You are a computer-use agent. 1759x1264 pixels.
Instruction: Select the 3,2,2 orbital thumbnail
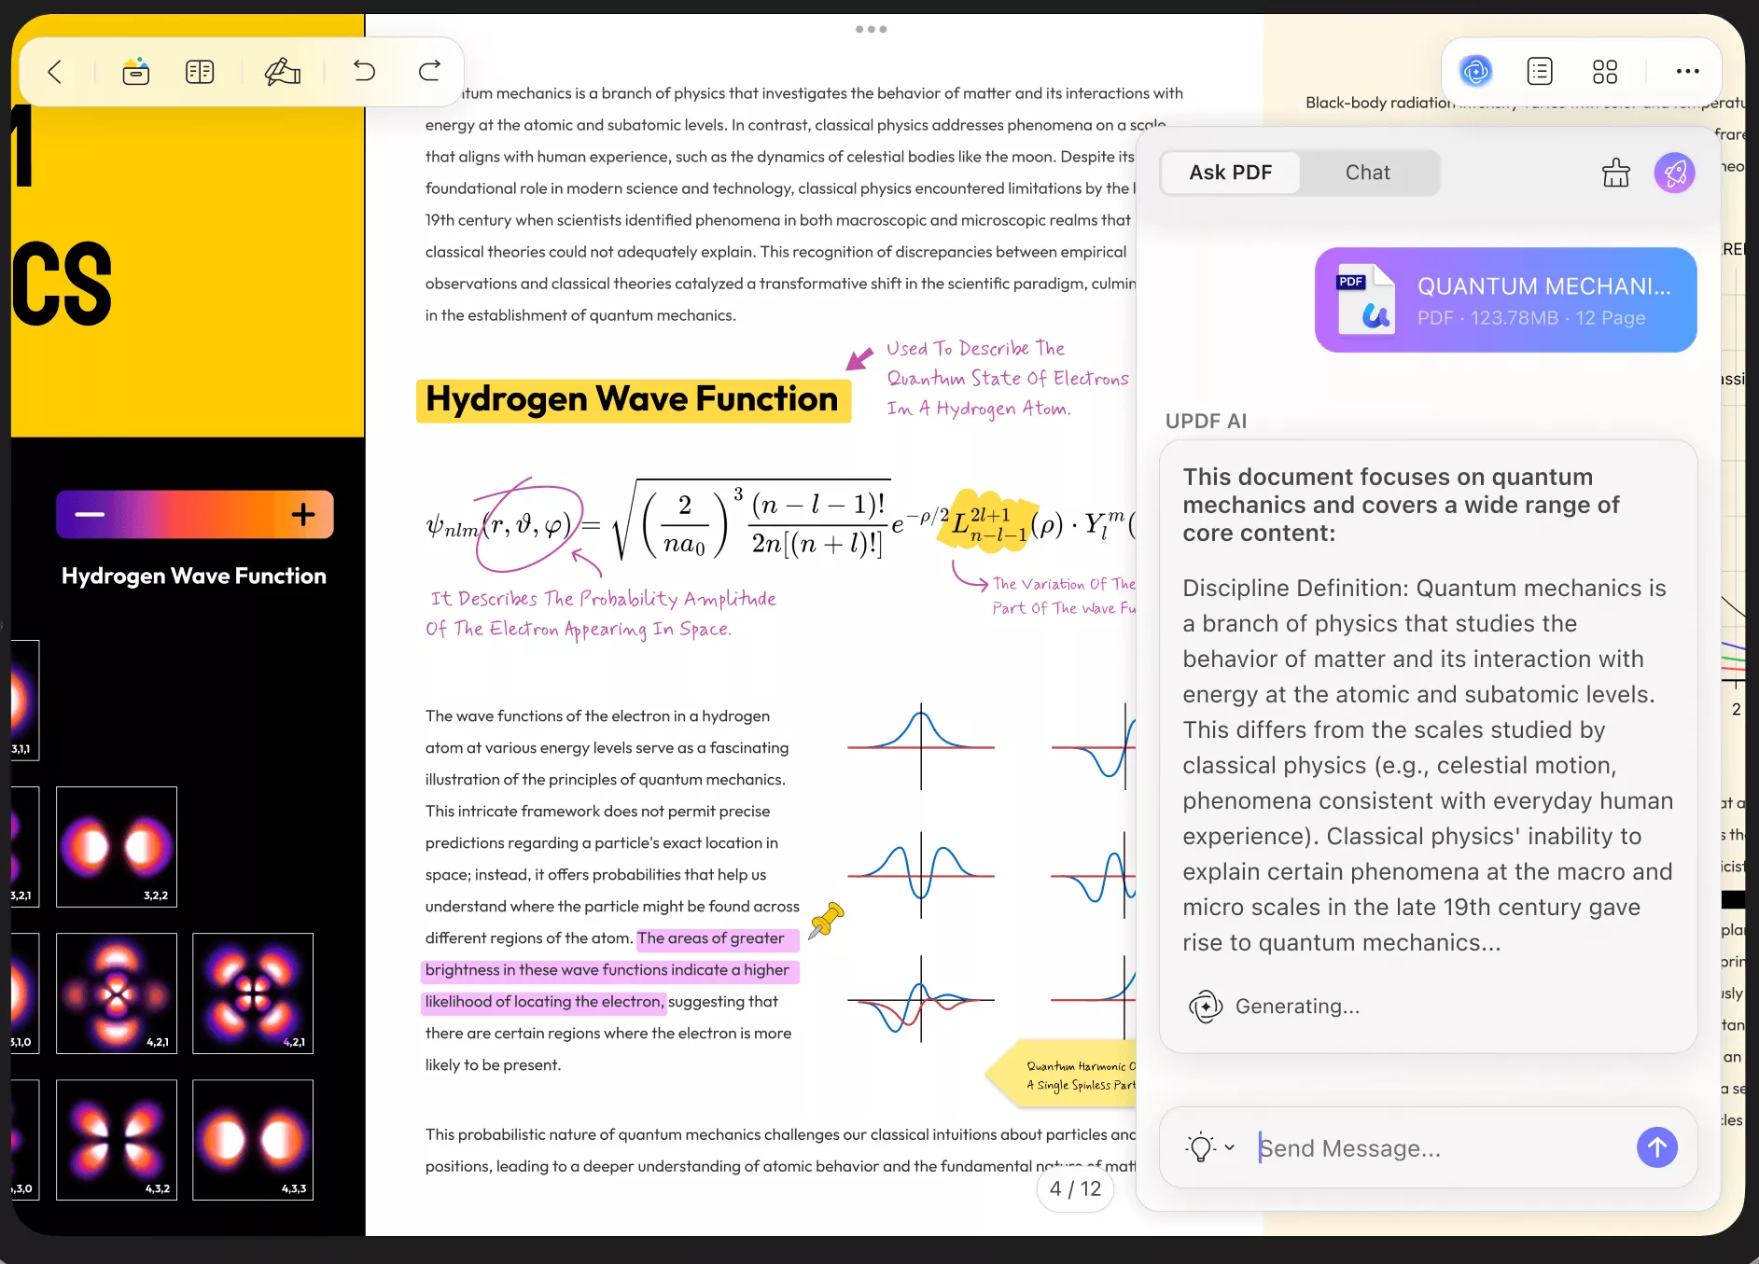click(117, 847)
